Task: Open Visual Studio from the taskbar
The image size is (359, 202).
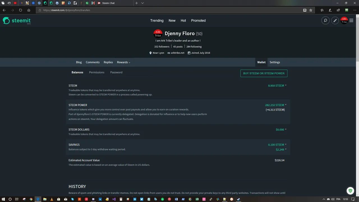Action: click(x=114, y=199)
